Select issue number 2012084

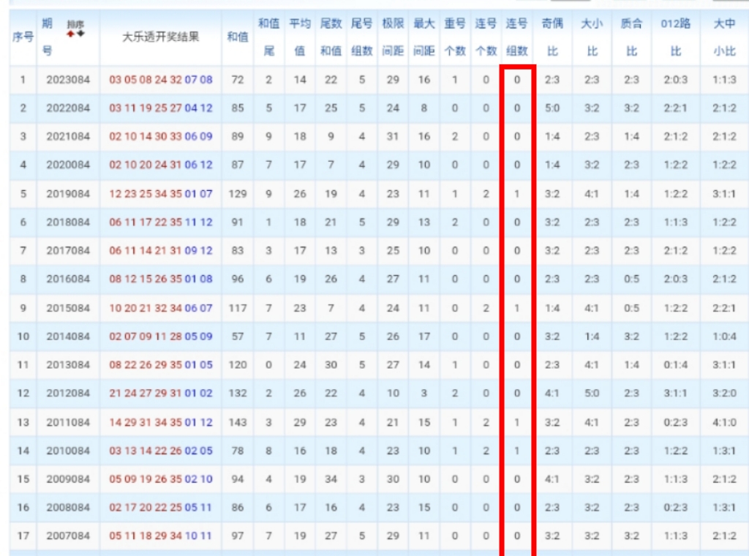click(68, 393)
